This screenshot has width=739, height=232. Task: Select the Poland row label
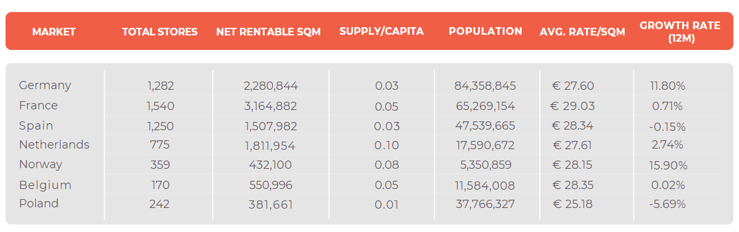(39, 204)
